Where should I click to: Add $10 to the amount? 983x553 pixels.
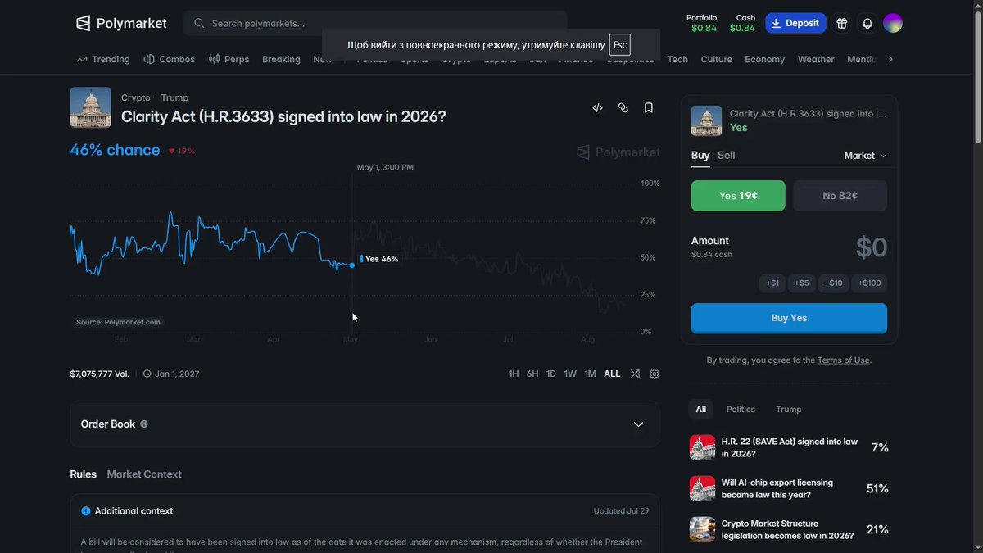tap(833, 283)
